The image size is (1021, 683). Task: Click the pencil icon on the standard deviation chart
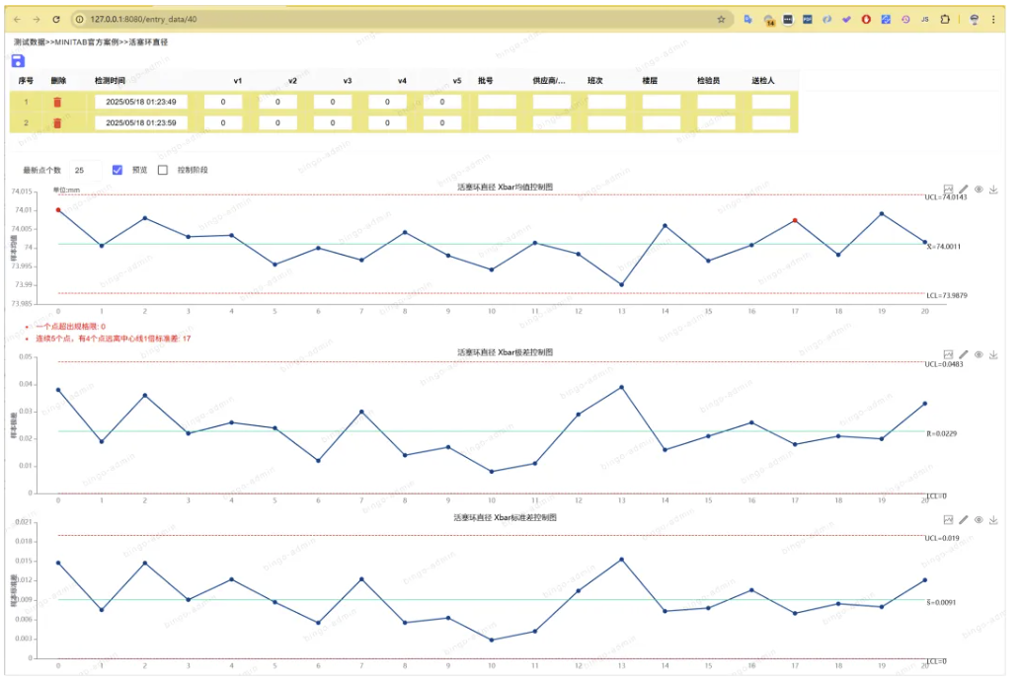[964, 519]
